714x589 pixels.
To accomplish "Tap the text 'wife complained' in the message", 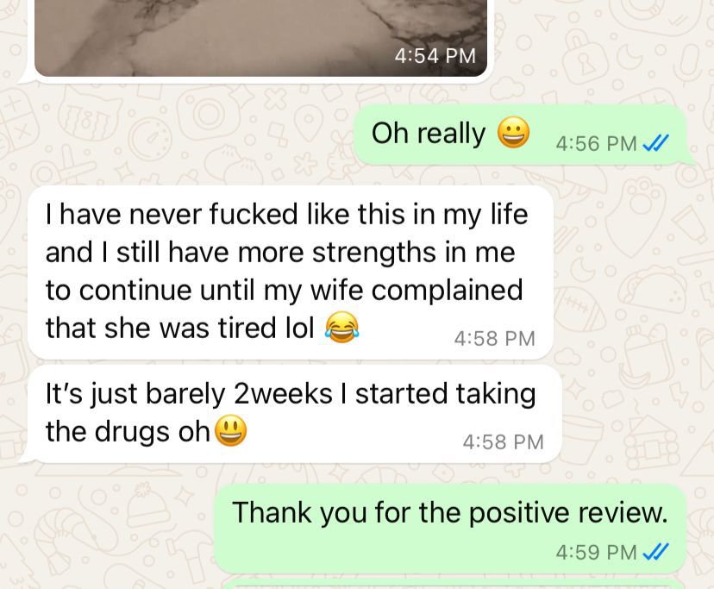I will (416, 291).
